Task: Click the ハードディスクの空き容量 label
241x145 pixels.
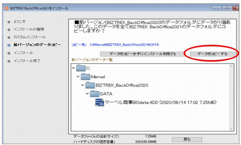Action: (x=94, y=142)
